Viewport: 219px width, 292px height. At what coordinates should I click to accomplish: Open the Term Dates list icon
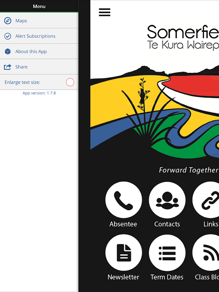coord(167,253)
